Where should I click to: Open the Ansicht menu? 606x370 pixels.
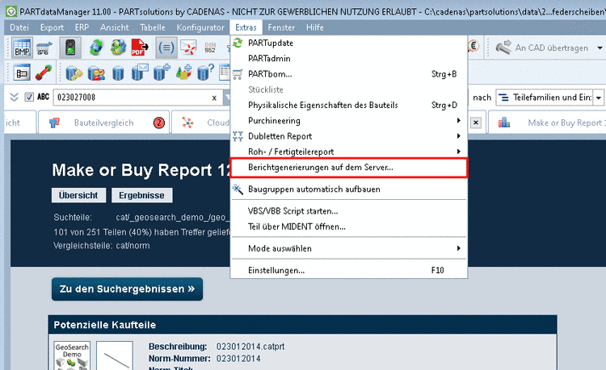click(x=115, y=27)
